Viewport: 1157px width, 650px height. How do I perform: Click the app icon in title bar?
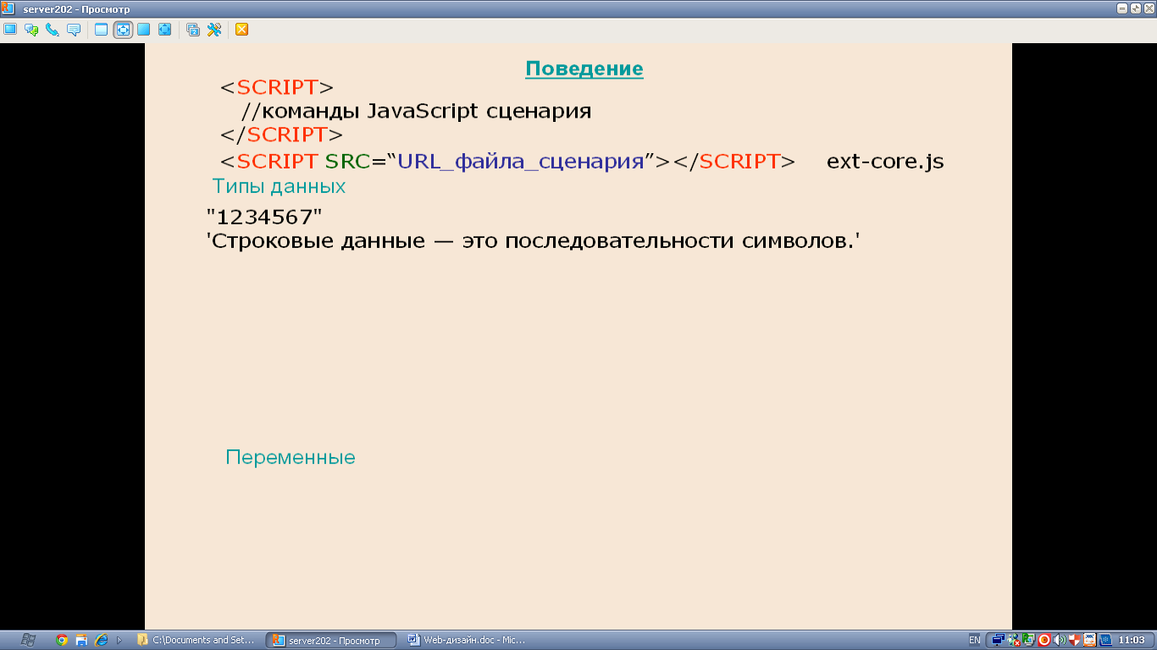click(x=8, y=8)
